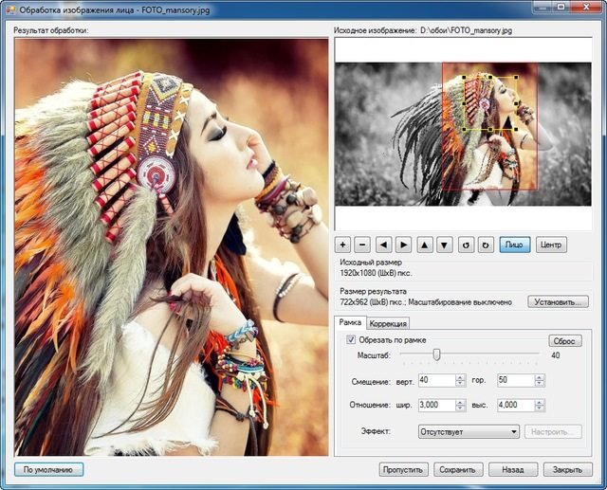The height and width of the screenshot is (490, 607).
Task: Adjust the Масштаб slider handle
Action: click(x=436, y=354)
